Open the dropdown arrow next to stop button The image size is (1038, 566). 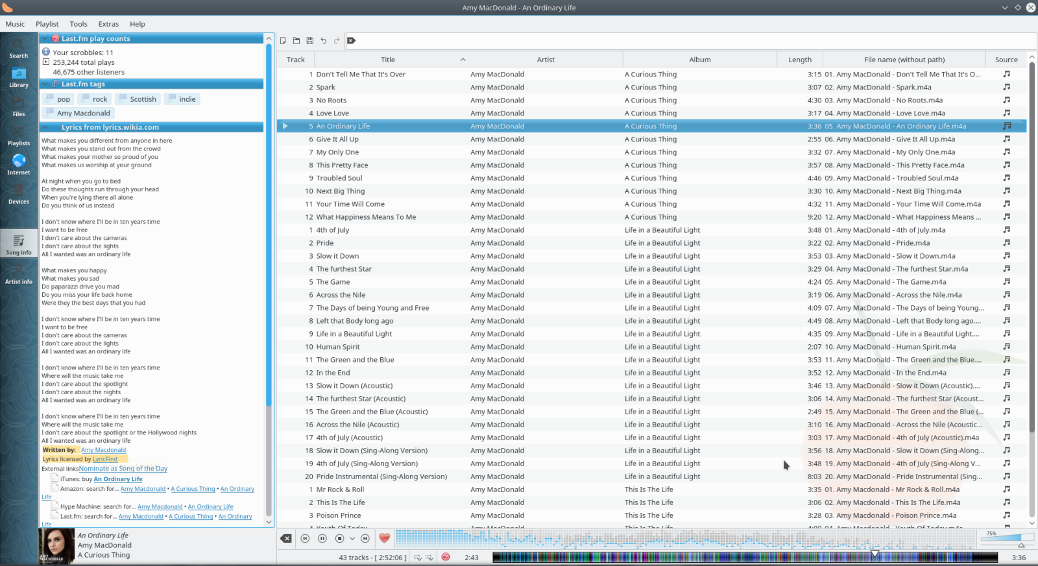(x=352, y=538)
